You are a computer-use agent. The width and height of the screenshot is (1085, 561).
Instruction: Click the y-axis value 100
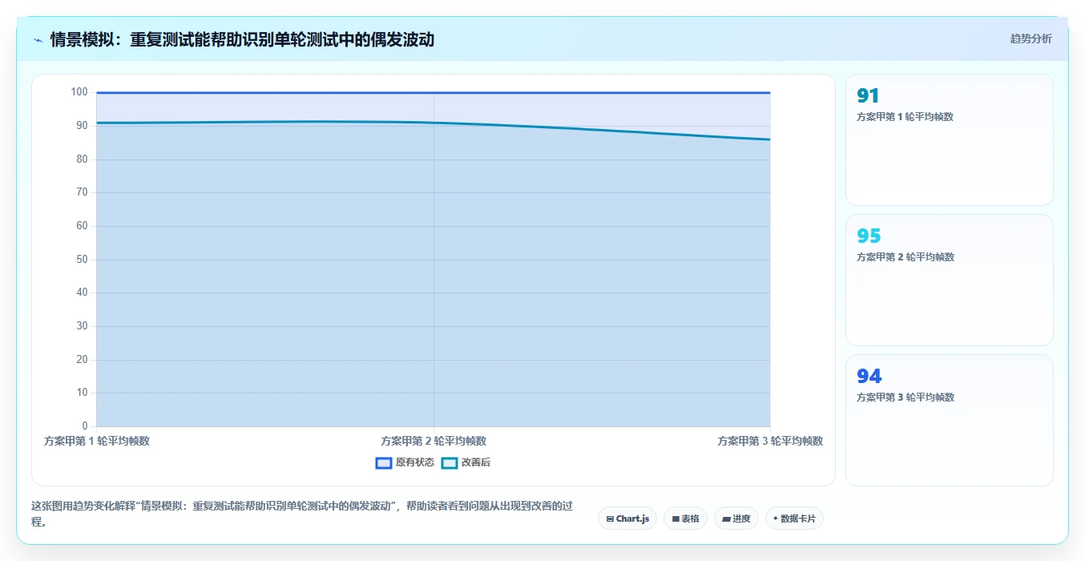pyautogui.click(x=79, y=92)
